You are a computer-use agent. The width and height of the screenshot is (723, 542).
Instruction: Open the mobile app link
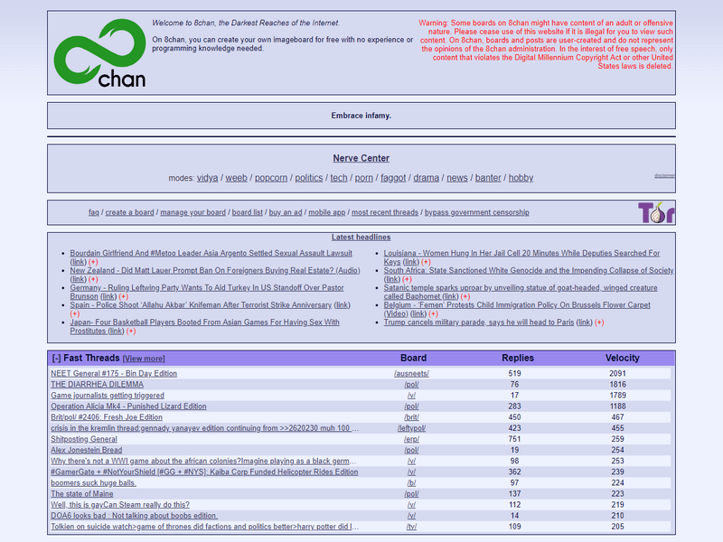coord(326,212)
